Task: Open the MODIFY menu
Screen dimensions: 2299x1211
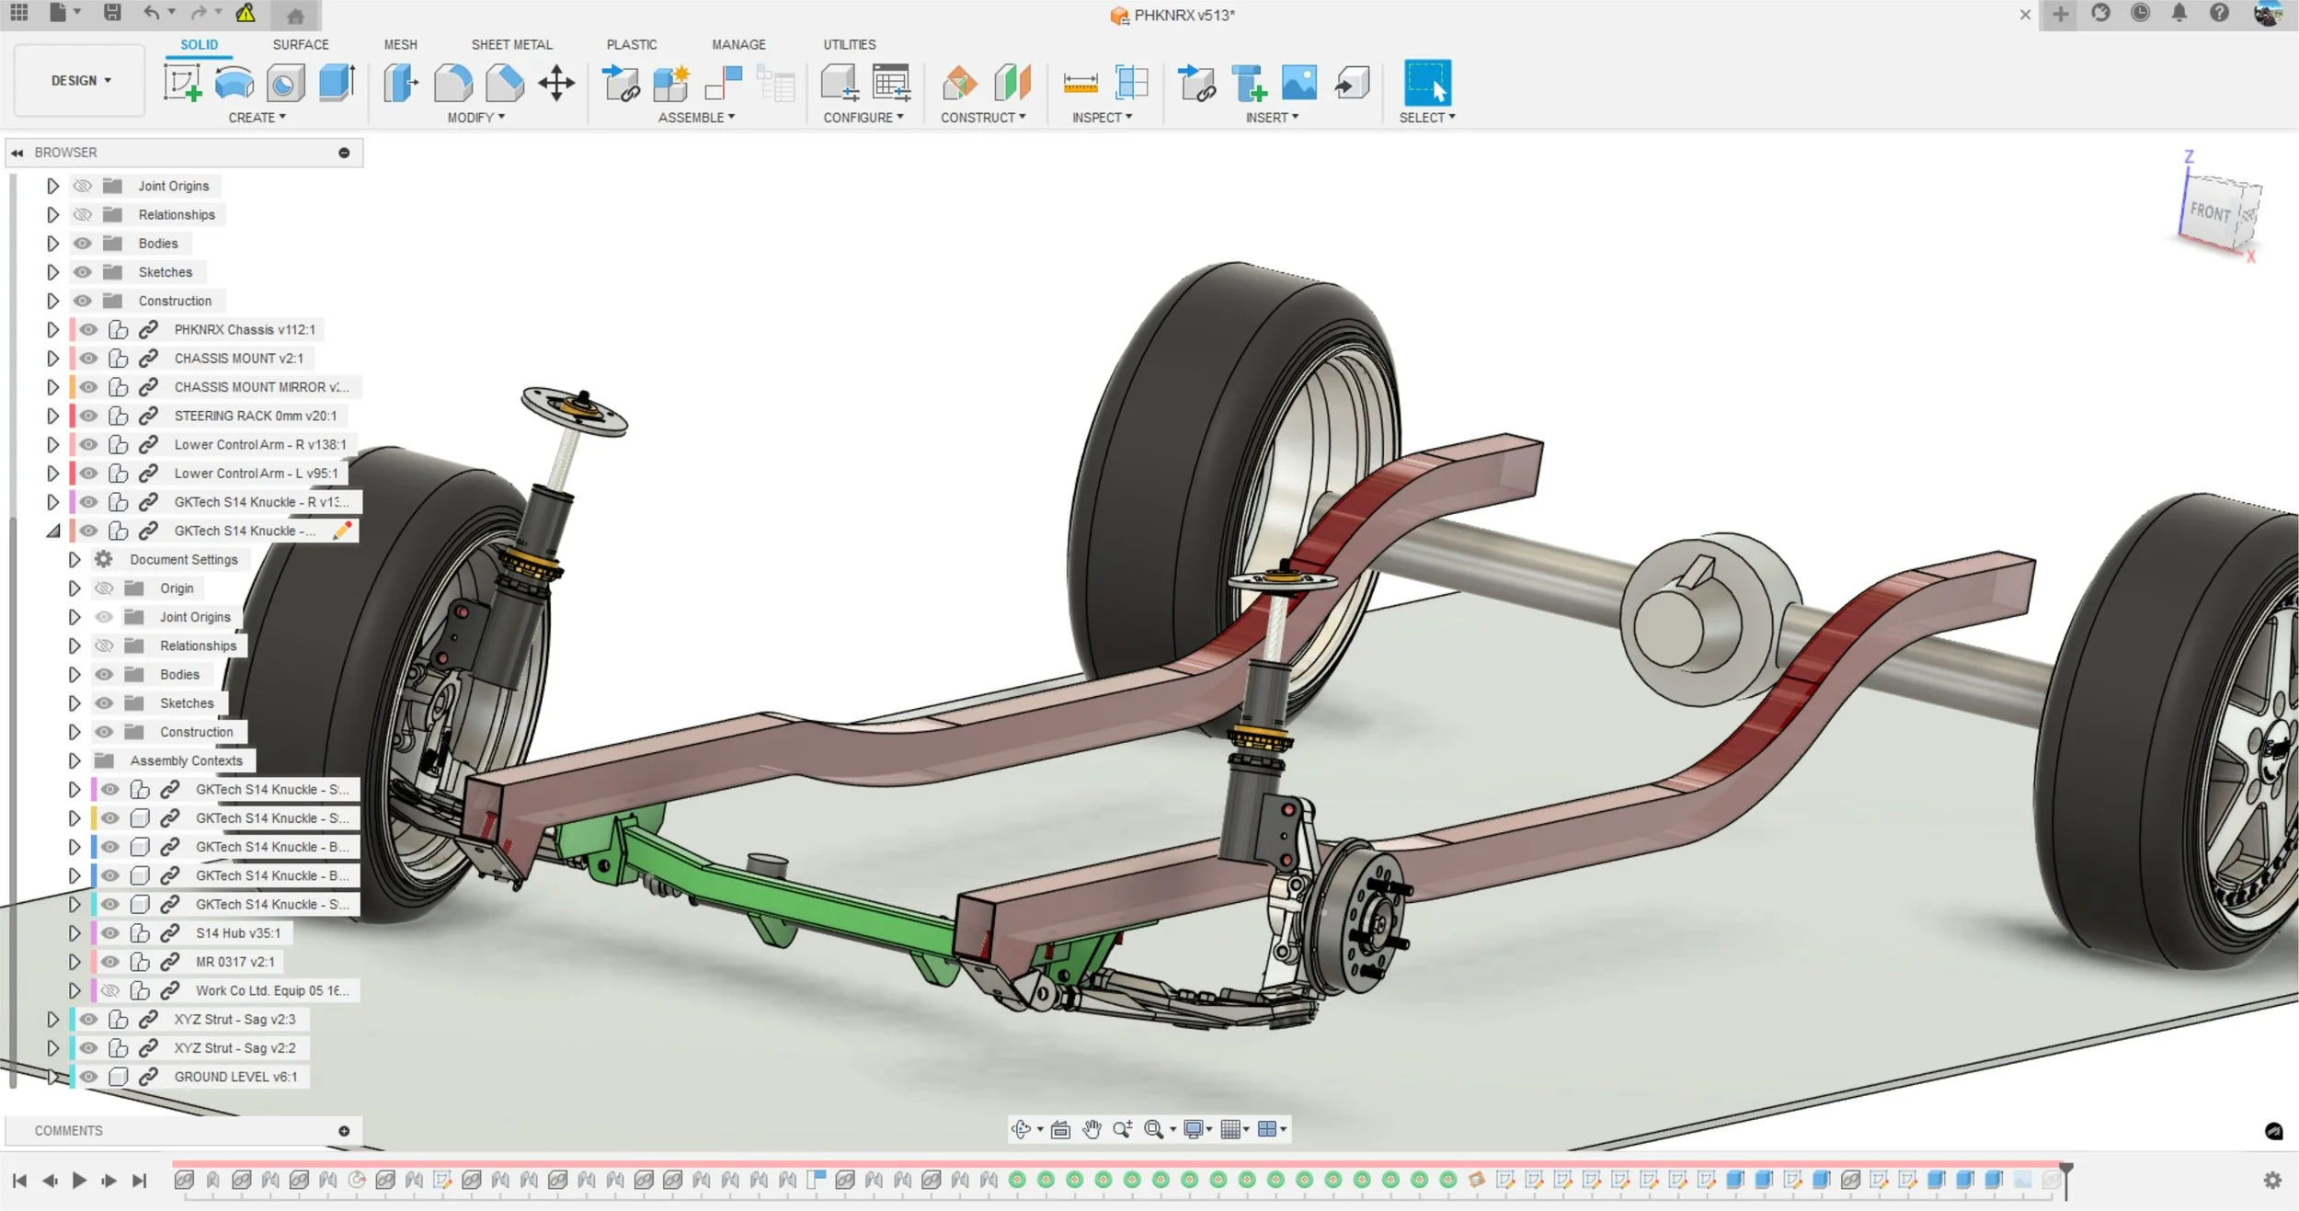Action: click(x=475, y=118)
